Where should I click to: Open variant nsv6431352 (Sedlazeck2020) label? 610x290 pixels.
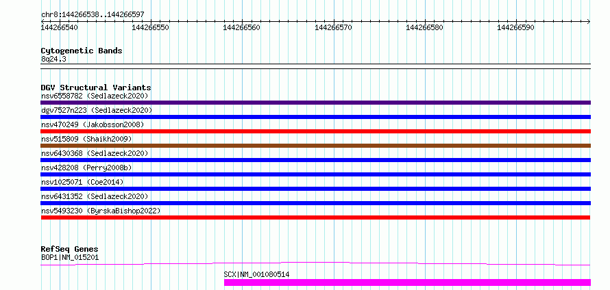click(95, 196)
